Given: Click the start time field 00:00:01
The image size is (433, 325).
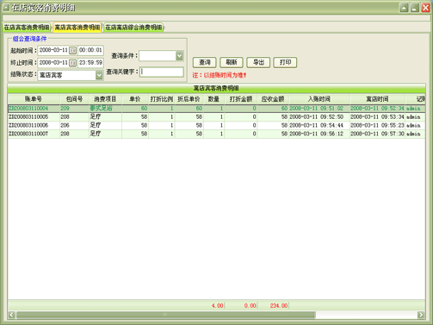Looking at the screenshot, I should (x=90, y=50).
